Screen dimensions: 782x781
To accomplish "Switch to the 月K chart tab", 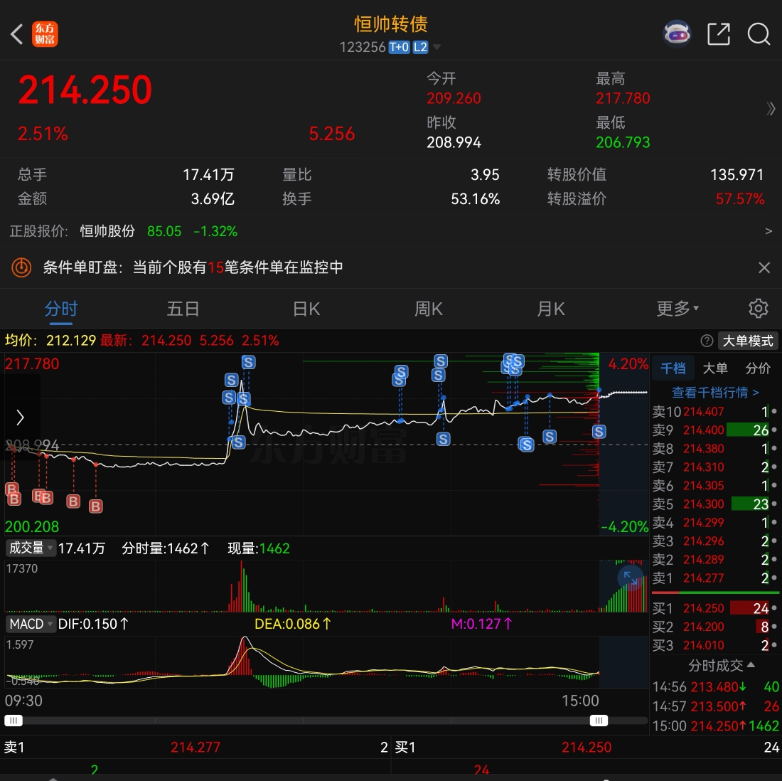I will pos(551,309).
